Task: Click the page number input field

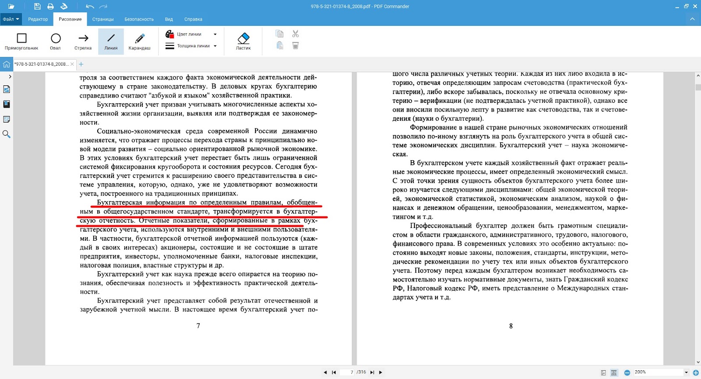Action: pos(347,372)
